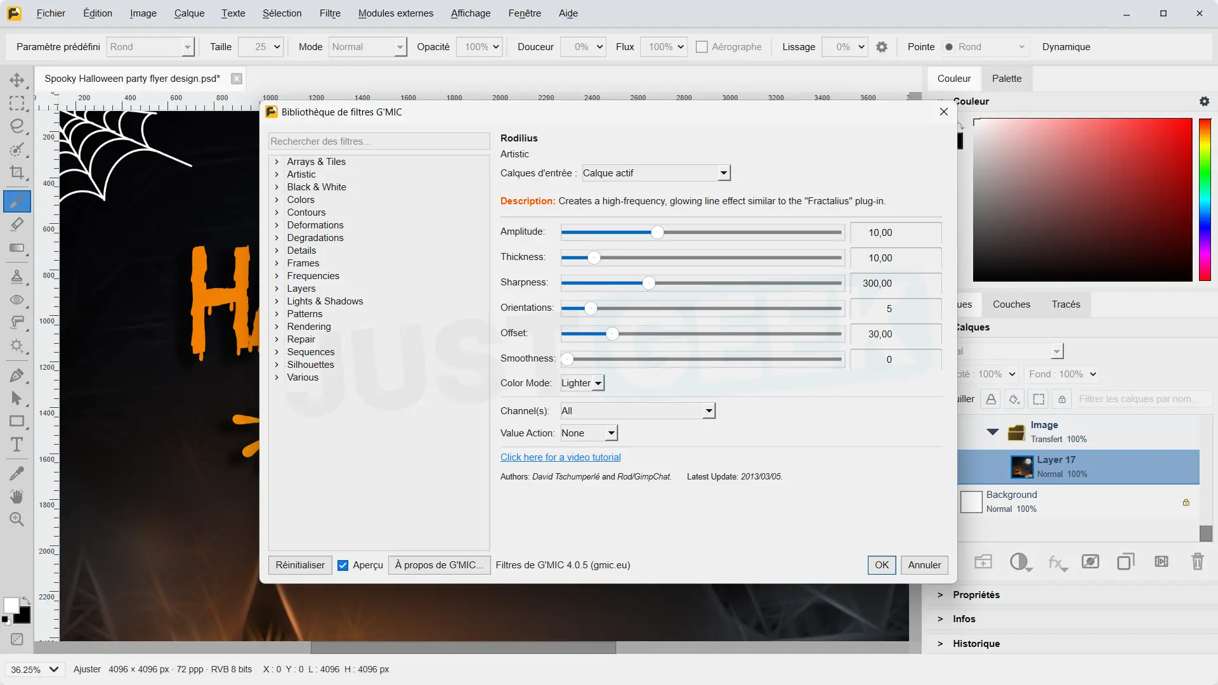Click the Amplitude slider handle
The width and height of the screenshot is (1218, 685).
pyautogui.click(x=657, y=233)
